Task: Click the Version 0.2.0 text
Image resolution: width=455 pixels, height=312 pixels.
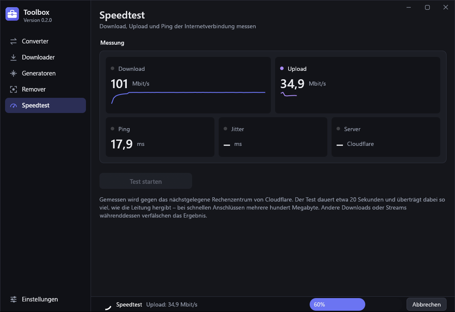Action: tap(38, 20)
